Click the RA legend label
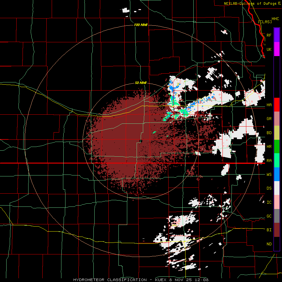The height and width of the screenshot is (282, 282). [x=269, y=160]
